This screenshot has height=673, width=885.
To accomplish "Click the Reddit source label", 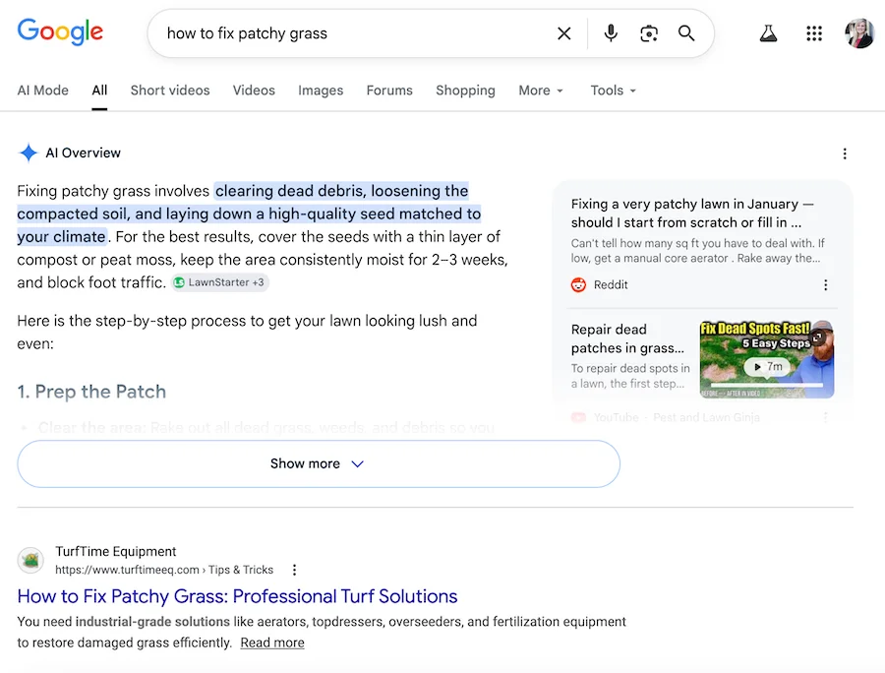I will tap(610, 284).
